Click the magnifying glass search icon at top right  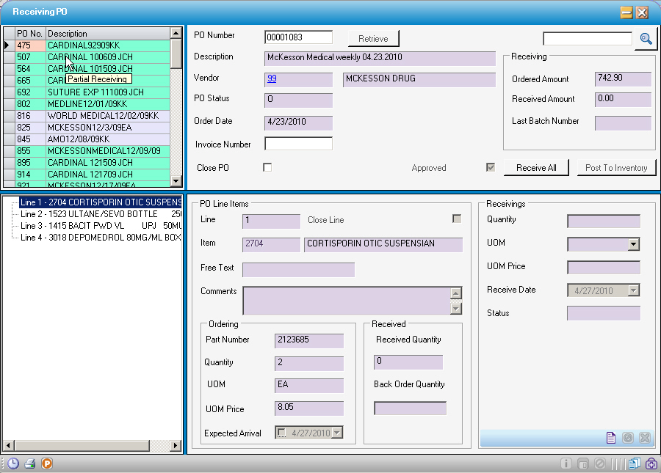(x=646, y=38)
